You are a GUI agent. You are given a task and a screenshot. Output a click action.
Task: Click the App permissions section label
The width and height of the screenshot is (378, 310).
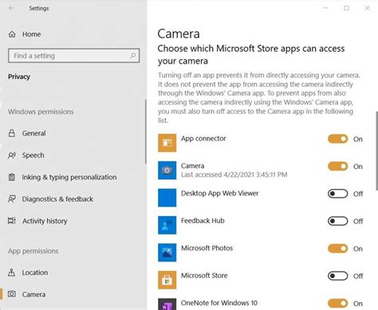pos(33,251)
